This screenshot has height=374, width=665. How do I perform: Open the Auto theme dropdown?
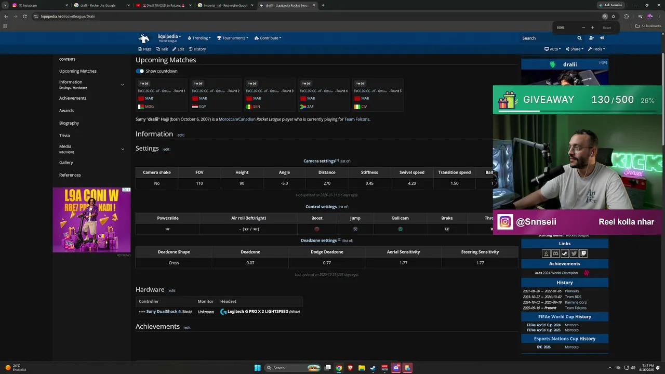point(552,49)
